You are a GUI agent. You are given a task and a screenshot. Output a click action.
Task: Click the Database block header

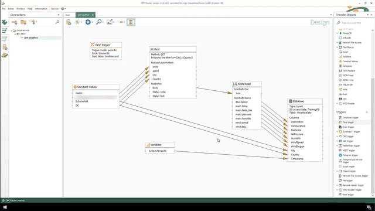[x=305, y=101]
